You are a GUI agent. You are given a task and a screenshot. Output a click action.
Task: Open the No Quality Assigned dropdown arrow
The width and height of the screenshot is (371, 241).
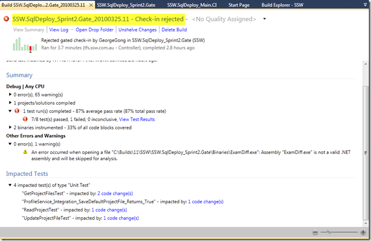click(x=265, y=19)
